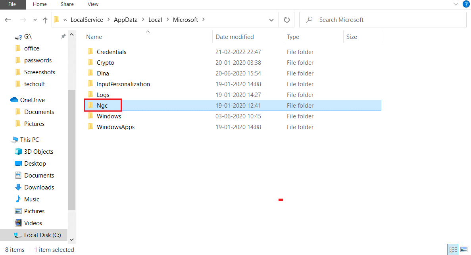Expand chevron after Local breadcrumb
The width and height of the screenshot is (471, 255).
point(167,19)
